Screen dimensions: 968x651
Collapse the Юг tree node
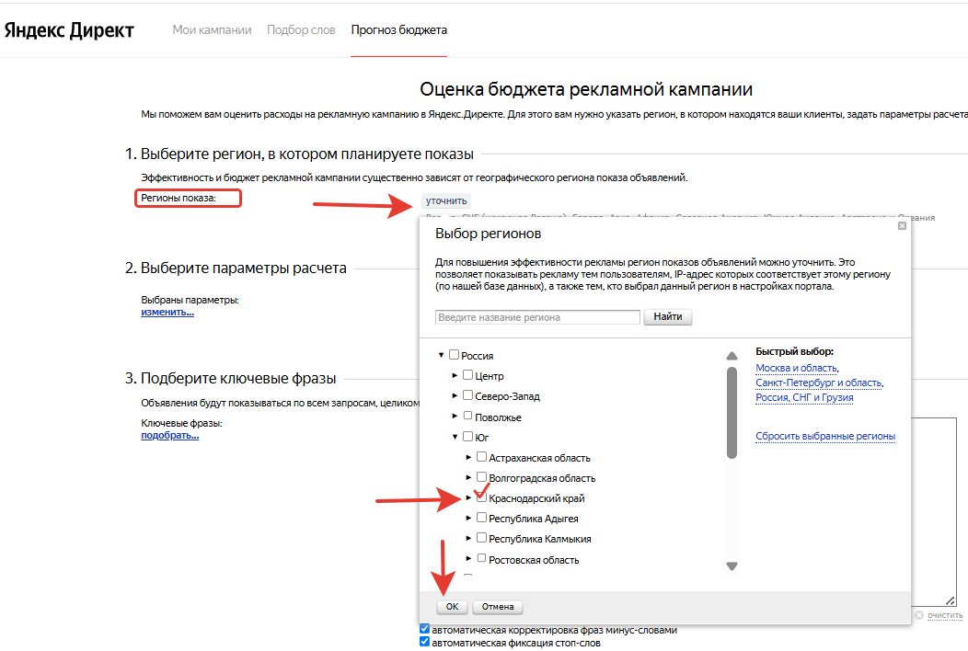pos(455,436)
